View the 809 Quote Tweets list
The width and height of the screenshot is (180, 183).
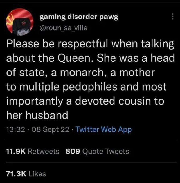click(97, 151)
